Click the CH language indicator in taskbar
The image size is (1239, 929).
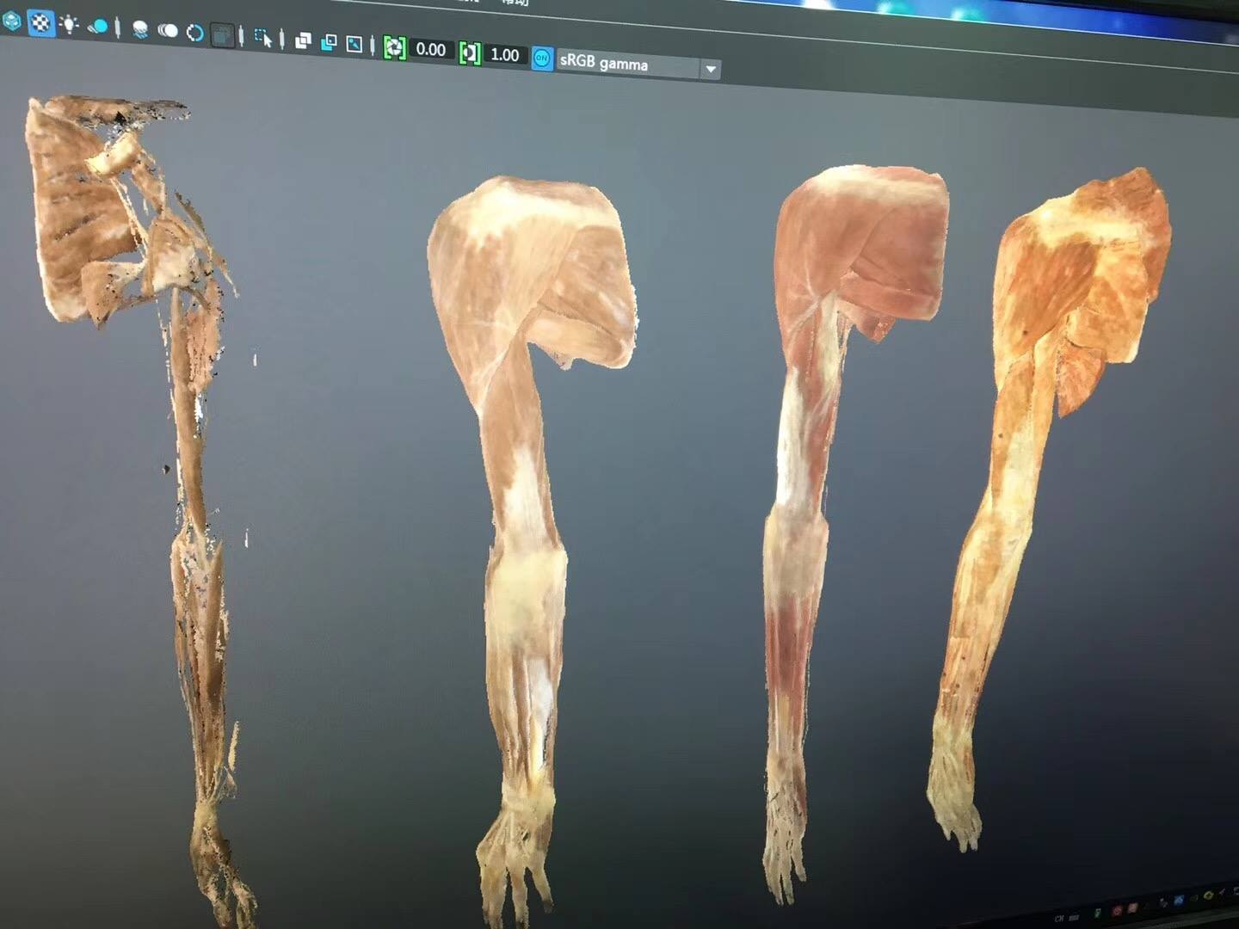[x=1060, y=919]
